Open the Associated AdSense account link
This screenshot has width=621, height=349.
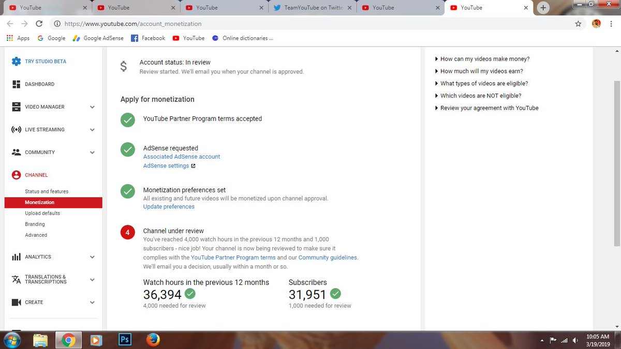(x=182, y=157)
